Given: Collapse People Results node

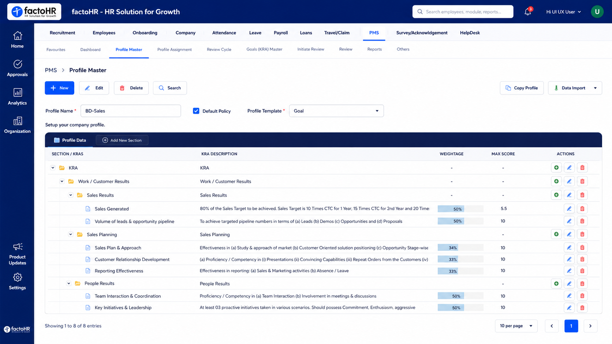Looking at the screenshot, I should tap(68, 283).
